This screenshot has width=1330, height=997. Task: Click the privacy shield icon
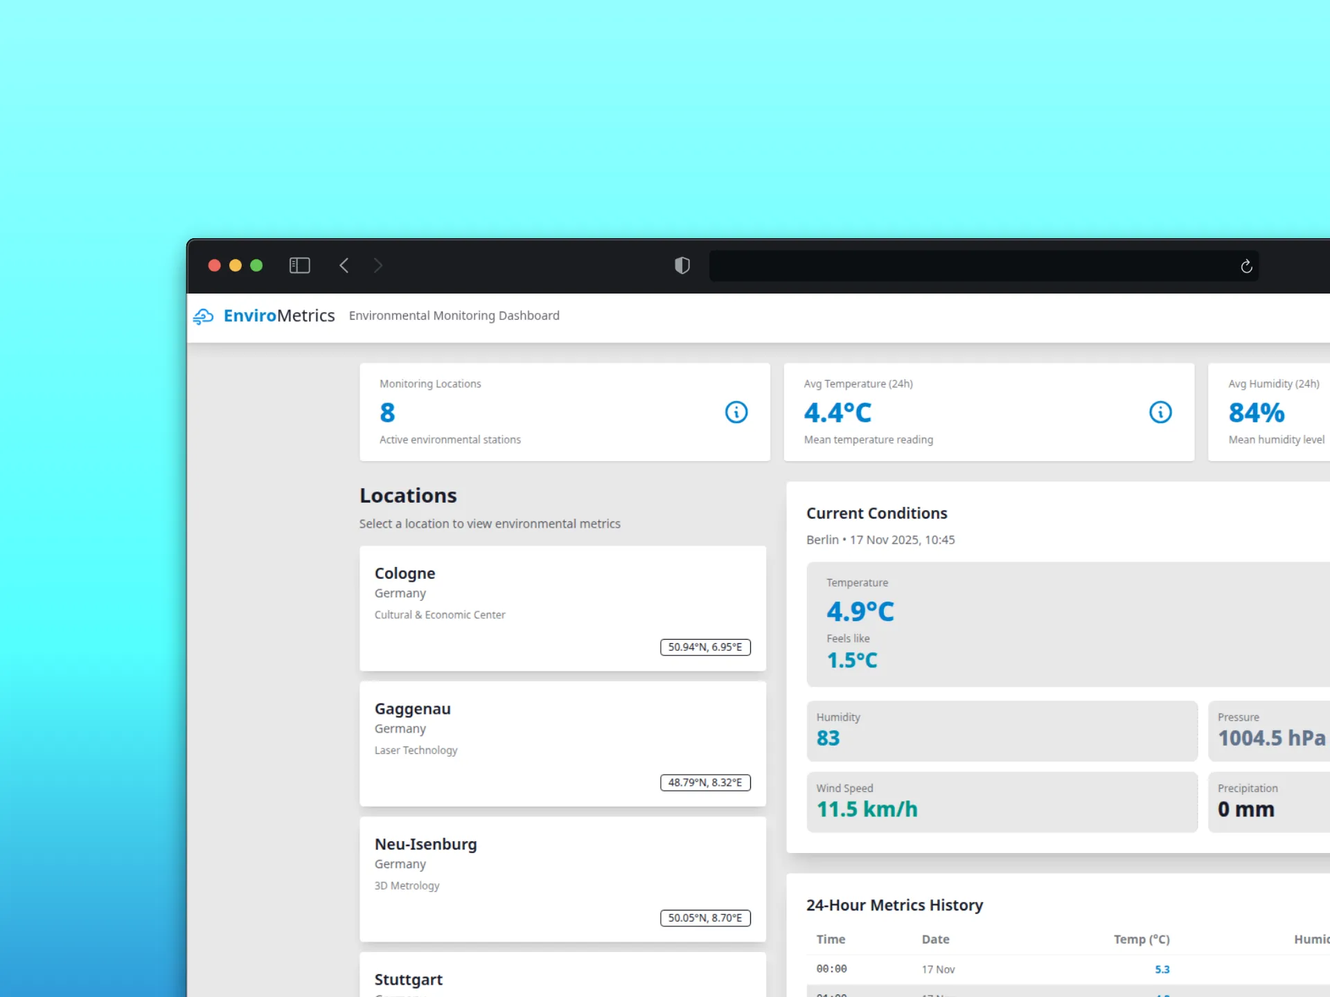(x=682, y=265)
